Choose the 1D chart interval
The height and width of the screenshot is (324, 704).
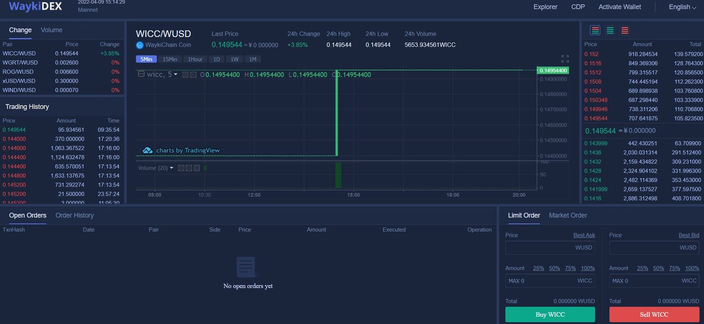217,59
